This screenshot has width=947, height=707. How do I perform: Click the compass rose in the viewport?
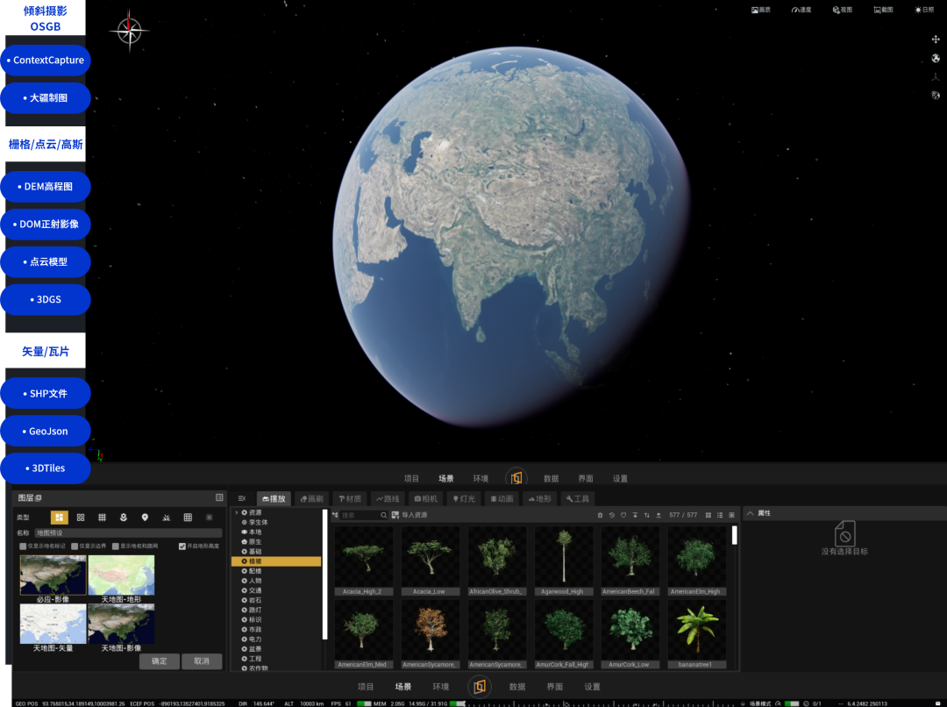pos(129,30)
